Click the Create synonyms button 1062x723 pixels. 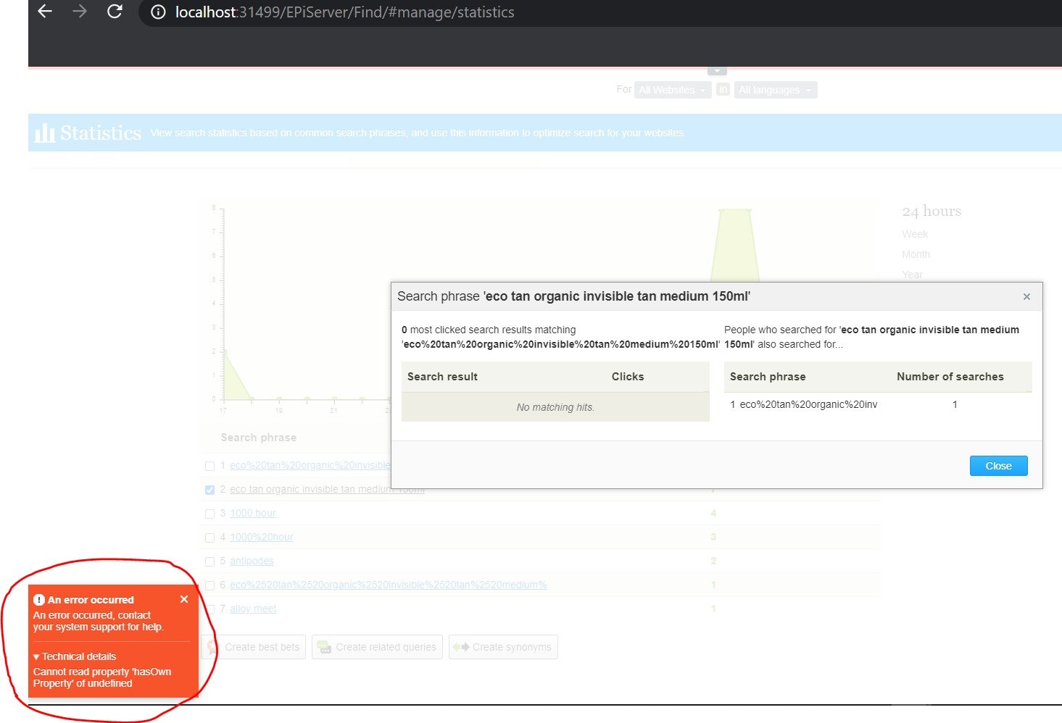[x=503, y=647]
